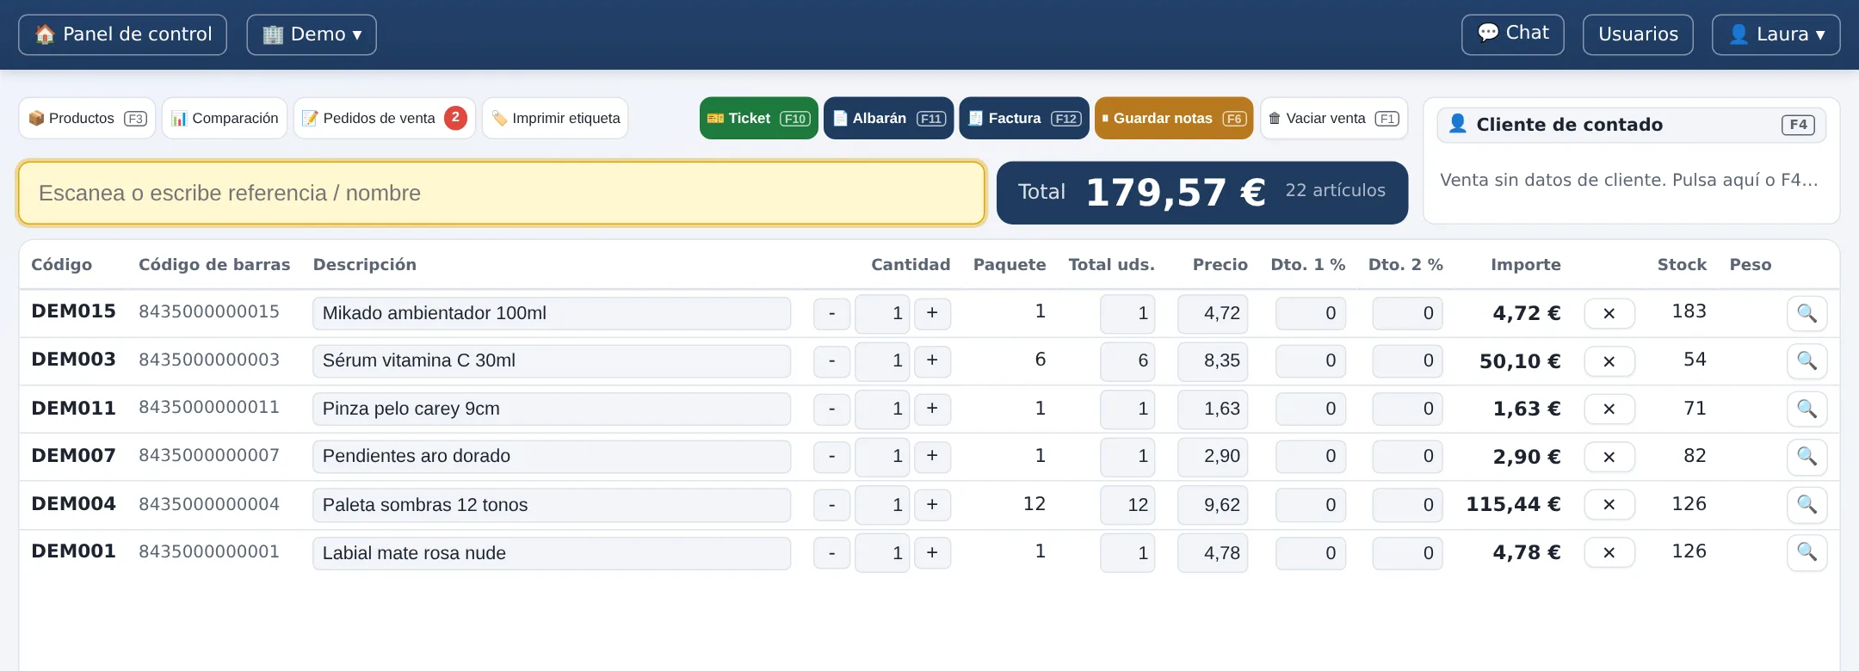This screenshot has width=1859, height=671.
Task: Click magnifier for Labial mate rosa nude
Action: (x=1807, y=552)
